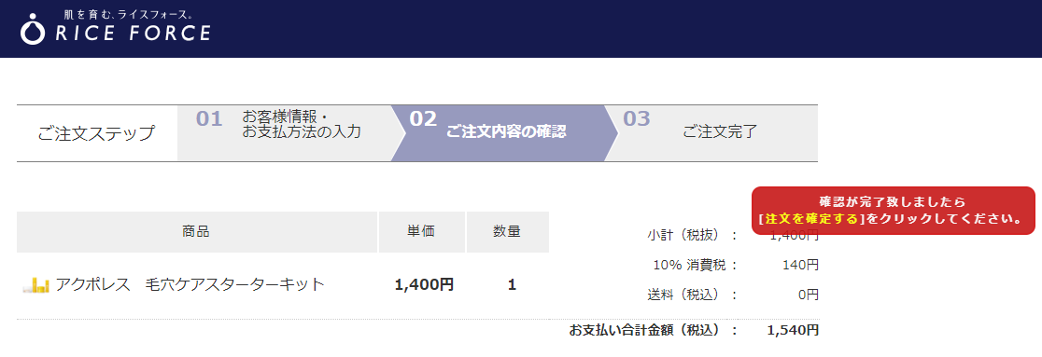Click the 送料（税込） amount 0円
Viewport: 1042px width, 357px height.
click(x=808, y=295)
